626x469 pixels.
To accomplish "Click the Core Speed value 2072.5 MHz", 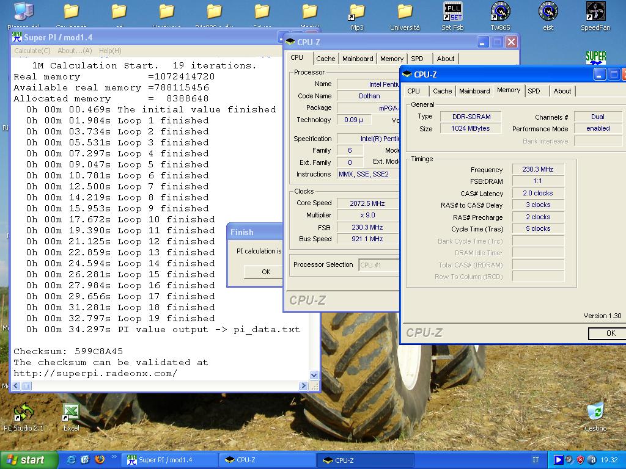I will pyautogui.click(x=367, y=203).
